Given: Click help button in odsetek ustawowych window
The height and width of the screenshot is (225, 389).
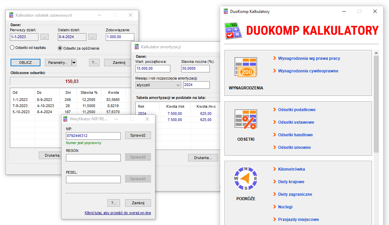Looking at the screenshot, I should click(x=94, y=63).
